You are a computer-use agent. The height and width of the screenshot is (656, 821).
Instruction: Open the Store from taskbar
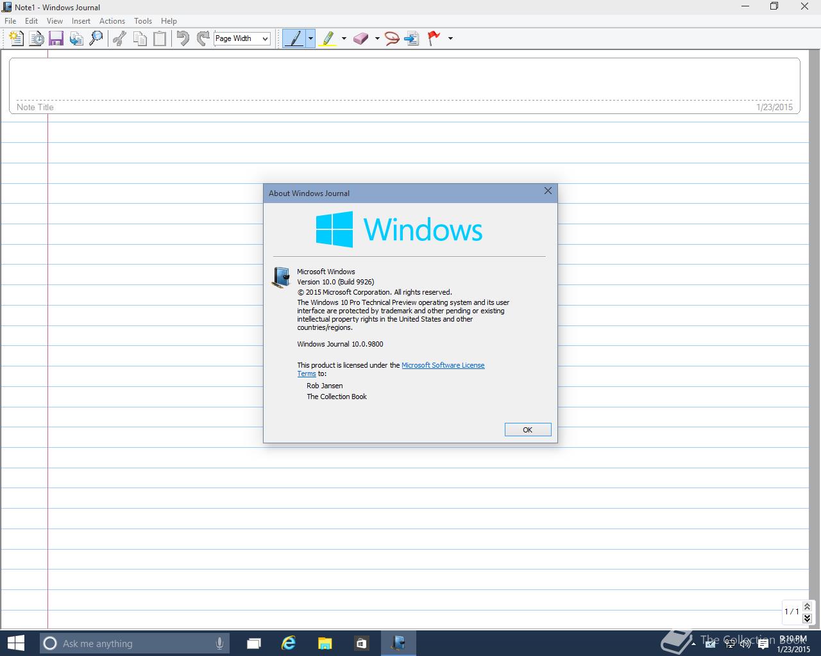[361, 643]
